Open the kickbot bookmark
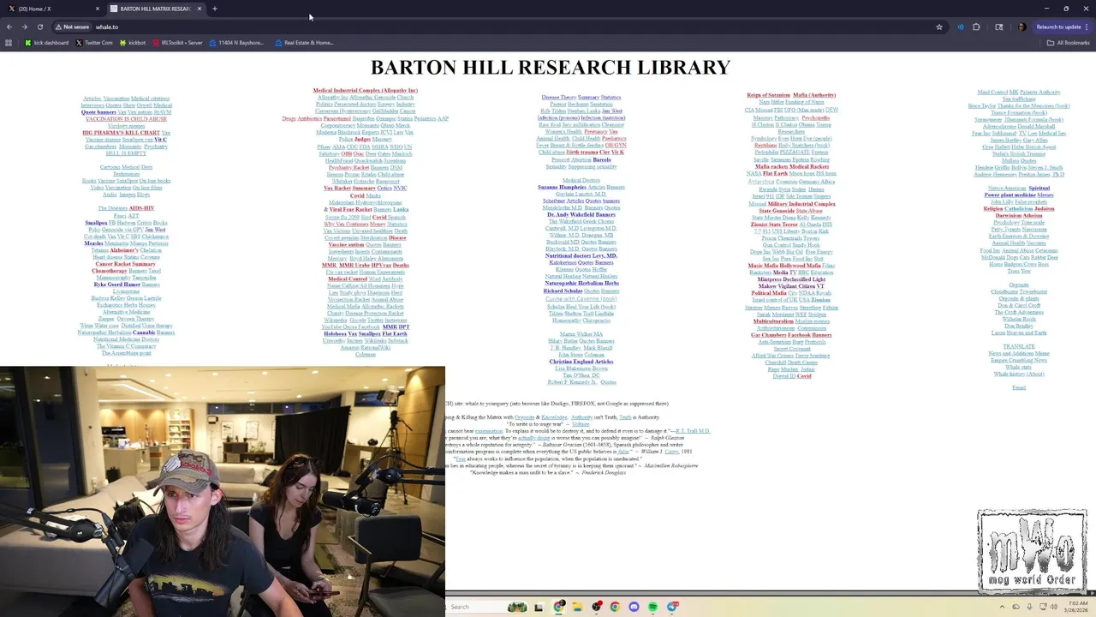The width and height of the screenshot is (1096, 617). [x=133, y=42]
